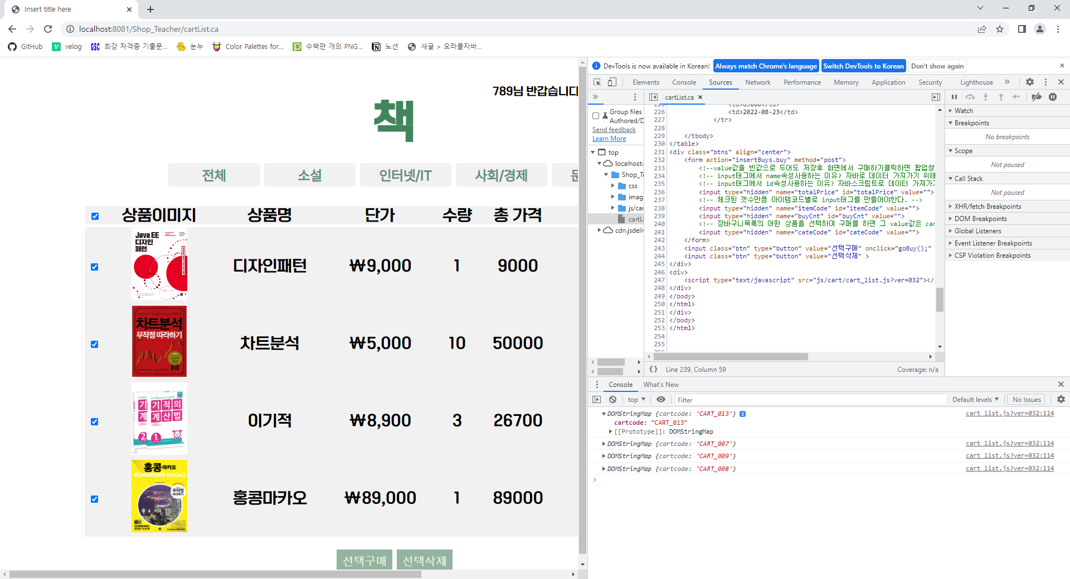Bookmark this page with the star icon
The image size is (1070, 579).
tap(1000, 29)
